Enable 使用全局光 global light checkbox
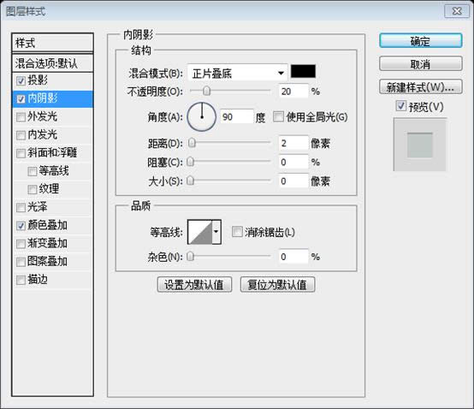This screenshot has height=409, width=474. click(278, 116)
